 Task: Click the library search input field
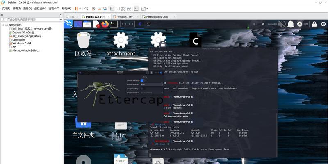[32, 19]
